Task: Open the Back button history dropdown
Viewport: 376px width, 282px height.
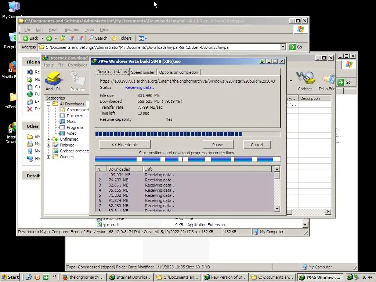Action: coord(42,38)
